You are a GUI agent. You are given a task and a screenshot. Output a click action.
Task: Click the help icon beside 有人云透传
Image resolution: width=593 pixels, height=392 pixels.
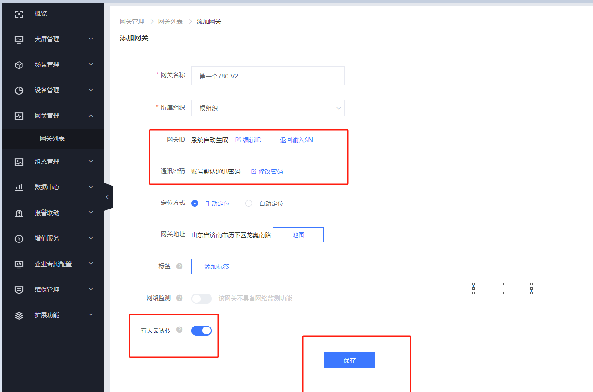[x=180, y=330]
